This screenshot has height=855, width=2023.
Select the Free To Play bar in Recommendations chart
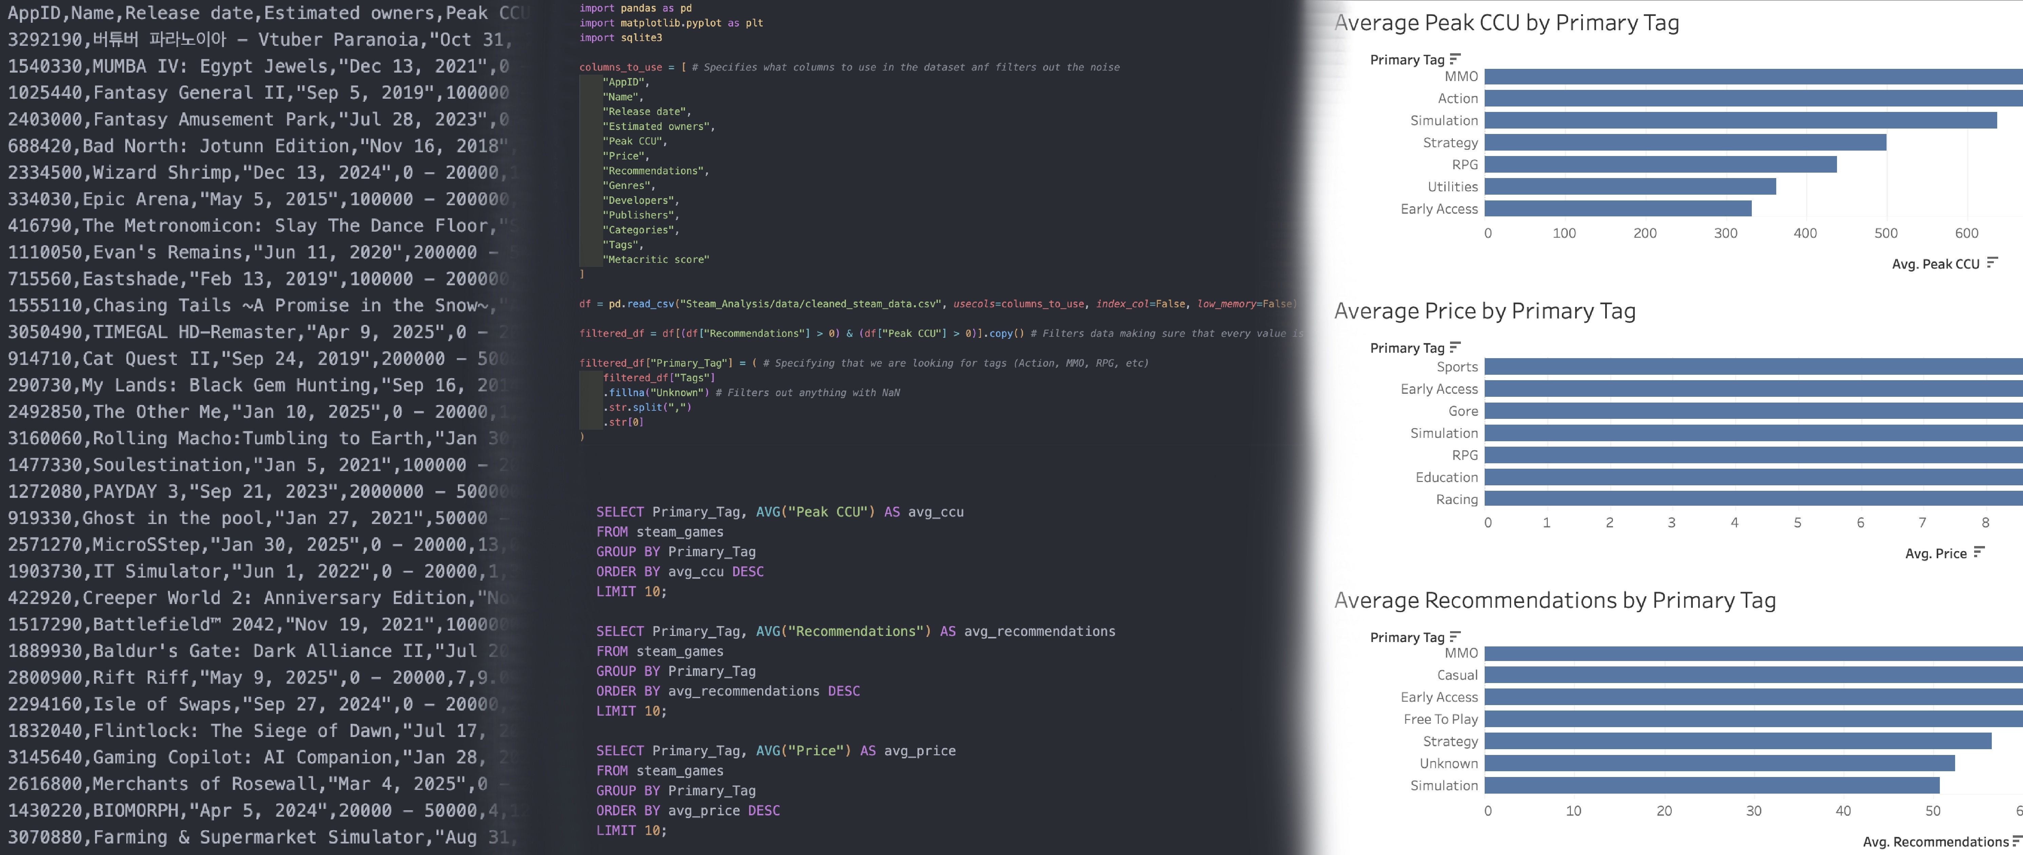[1753, 719]
